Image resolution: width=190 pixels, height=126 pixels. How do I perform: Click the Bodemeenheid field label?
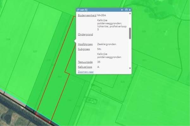pyautogui.click(x=87, y=15)
